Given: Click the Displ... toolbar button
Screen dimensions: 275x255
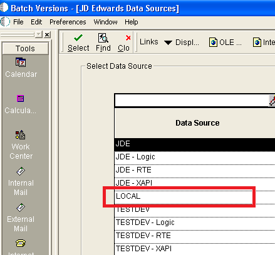Looking at the screenshot, I should tap(187, 42).
